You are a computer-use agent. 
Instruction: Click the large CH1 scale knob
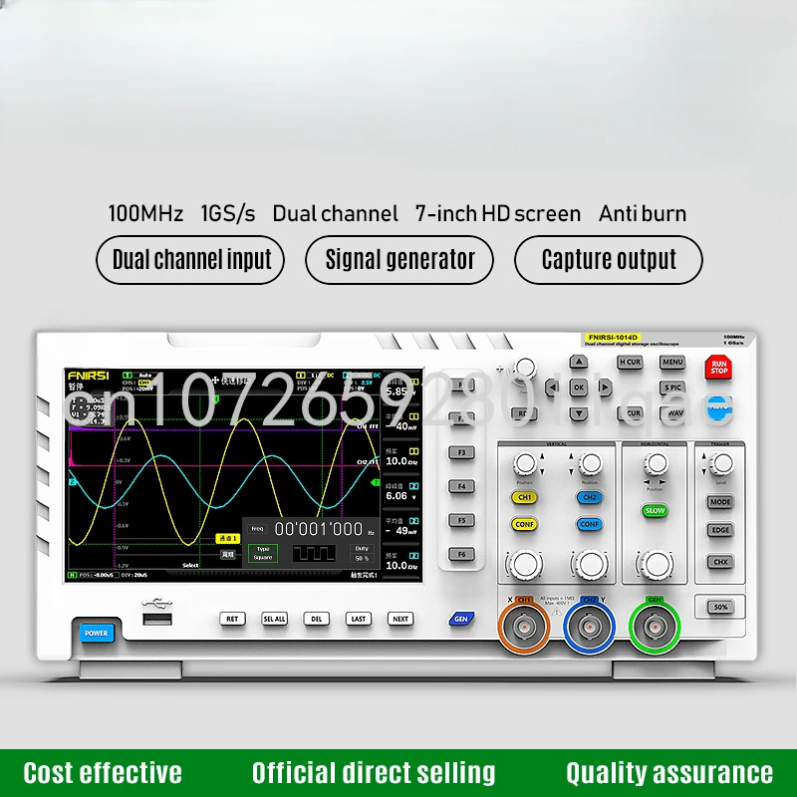point(525,564)
